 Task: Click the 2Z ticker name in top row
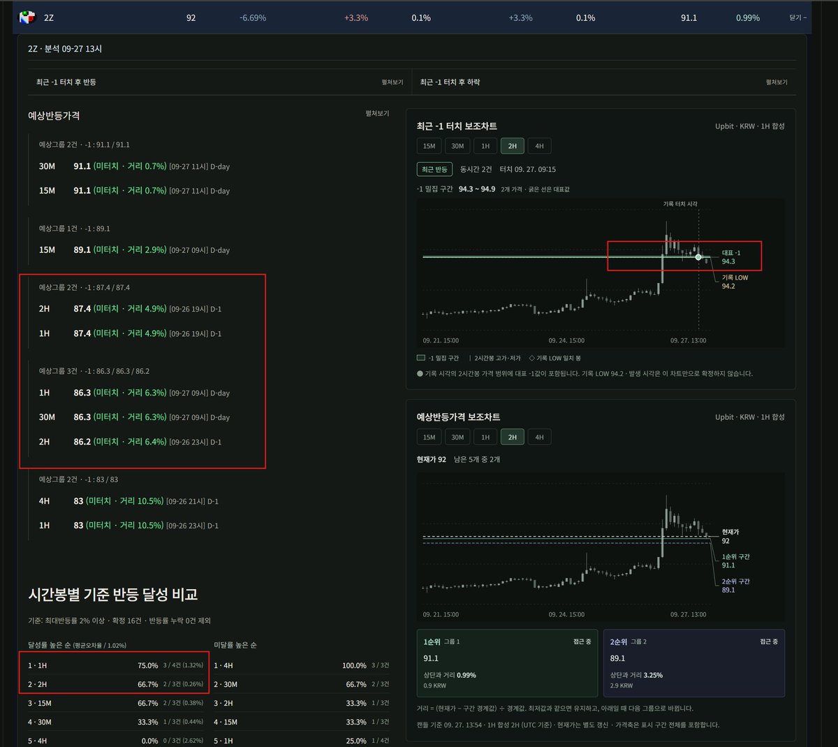[x=49, y=17]
